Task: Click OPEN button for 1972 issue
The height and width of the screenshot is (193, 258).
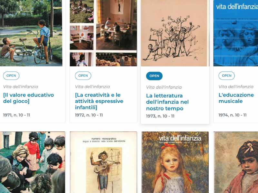Action: 83,76
